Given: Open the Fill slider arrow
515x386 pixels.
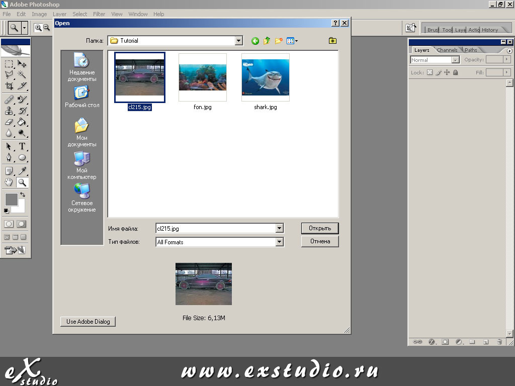Looking at the screenshot, I should tap(507, 72).
